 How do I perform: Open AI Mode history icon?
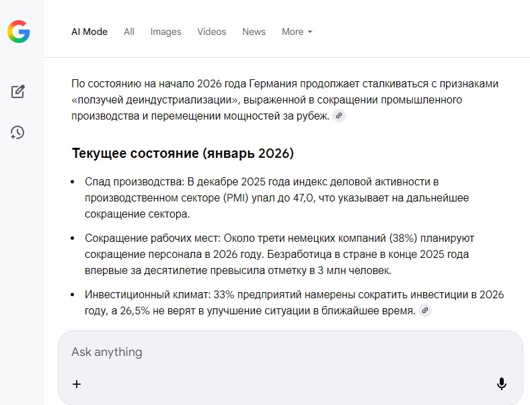point(17,132)
